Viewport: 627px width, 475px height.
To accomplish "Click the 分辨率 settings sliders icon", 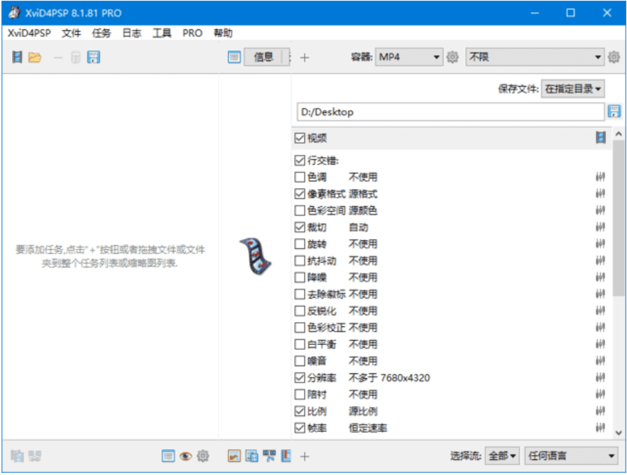I will point(600,378).
